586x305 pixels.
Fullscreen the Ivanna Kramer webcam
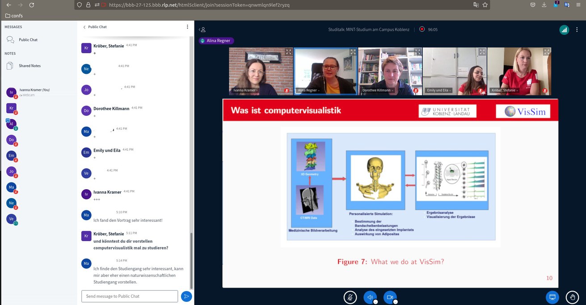pos(289,52)
